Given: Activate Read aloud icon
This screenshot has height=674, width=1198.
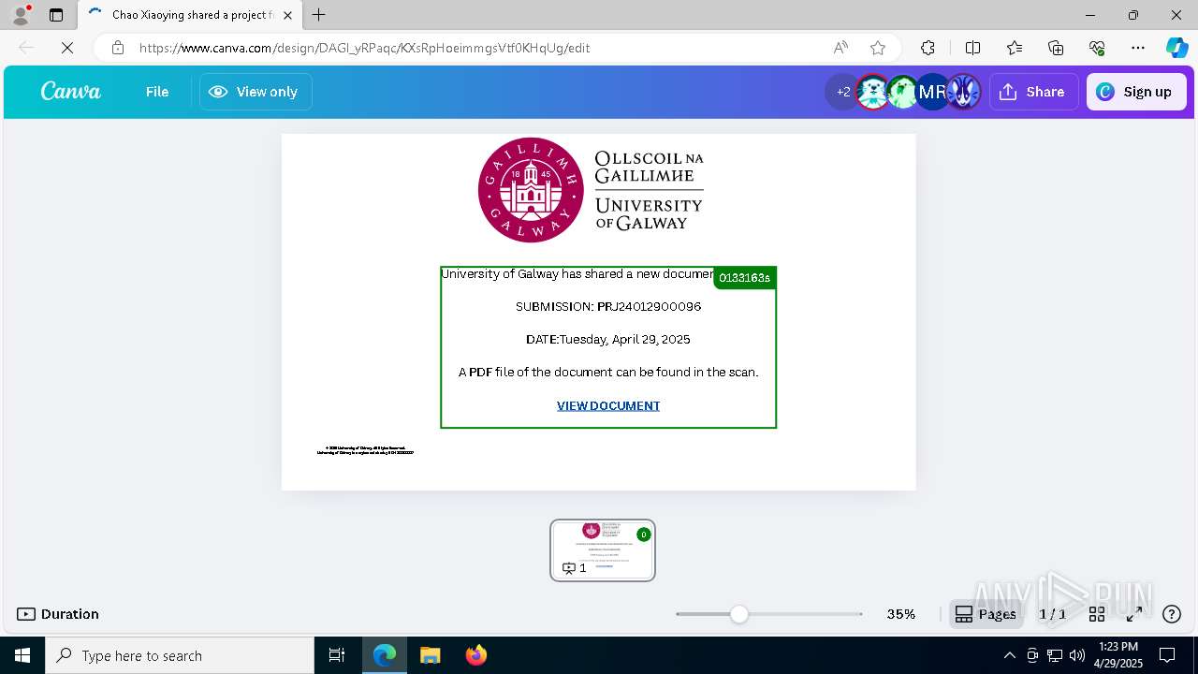Looking at the screenshot, I should click(840, 48).
